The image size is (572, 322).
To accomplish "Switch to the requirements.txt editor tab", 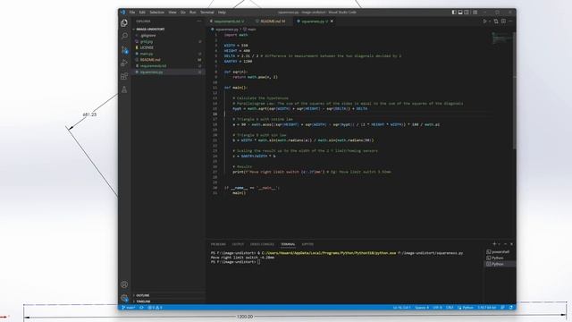I will (228, 21).
